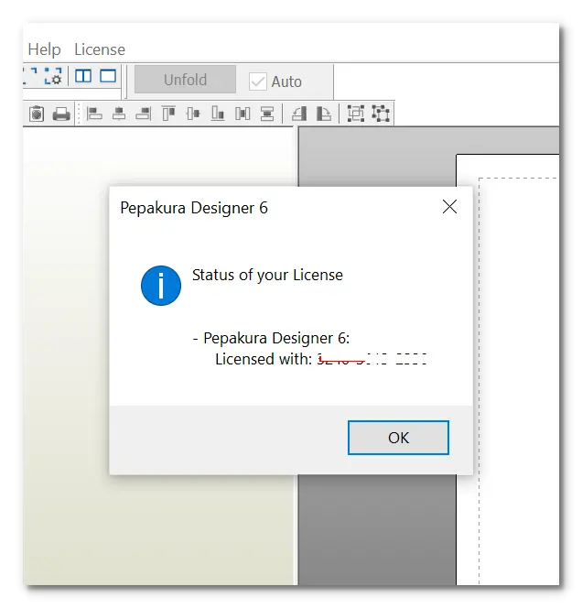Align selected parts to top edge
The width and height of the screenshot is (582, 608).
coord(168,114)
